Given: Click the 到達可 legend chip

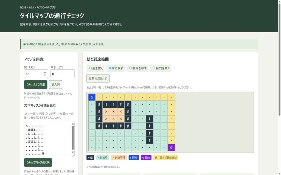Looking at the screenshot, I should [103, 158].
